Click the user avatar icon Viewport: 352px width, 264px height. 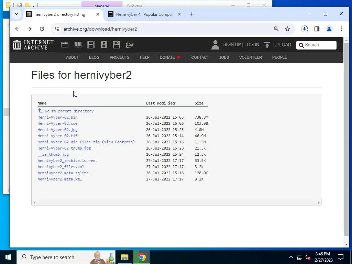tap(215, 45)
